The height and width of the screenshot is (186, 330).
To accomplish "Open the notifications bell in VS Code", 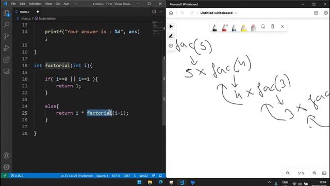I will [160, 176].
